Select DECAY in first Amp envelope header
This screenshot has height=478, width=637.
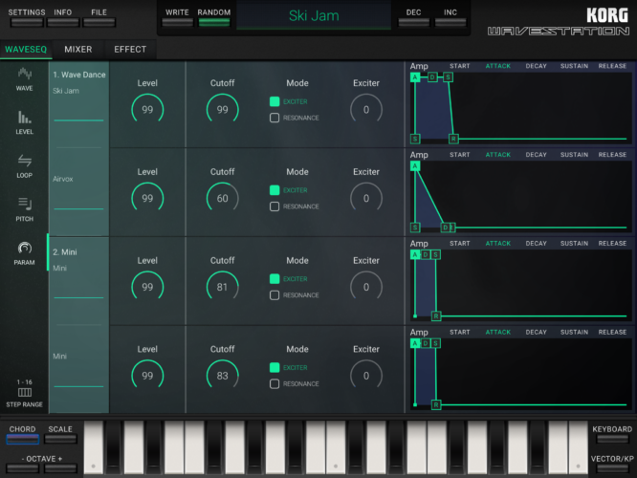(x=537, y=66)
